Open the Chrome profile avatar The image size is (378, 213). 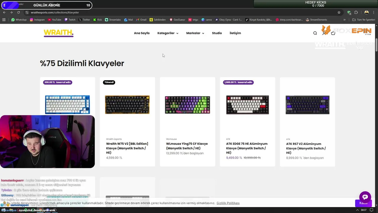[x=366, y=12]
